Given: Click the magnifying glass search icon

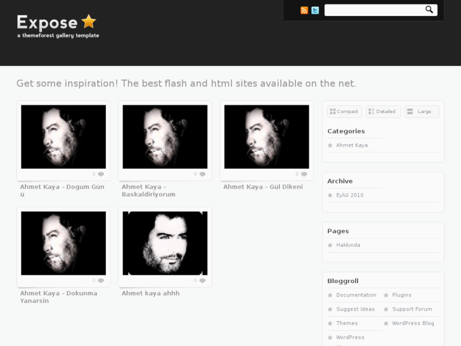Looking at the screenshot, I should (429, 10).
